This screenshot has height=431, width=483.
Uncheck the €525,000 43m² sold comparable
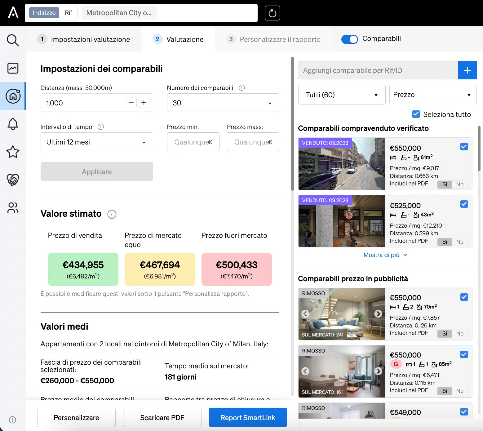point(464,204)
